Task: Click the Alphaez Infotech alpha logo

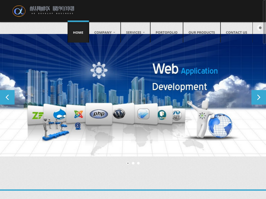Action: [x=19, y=11]
